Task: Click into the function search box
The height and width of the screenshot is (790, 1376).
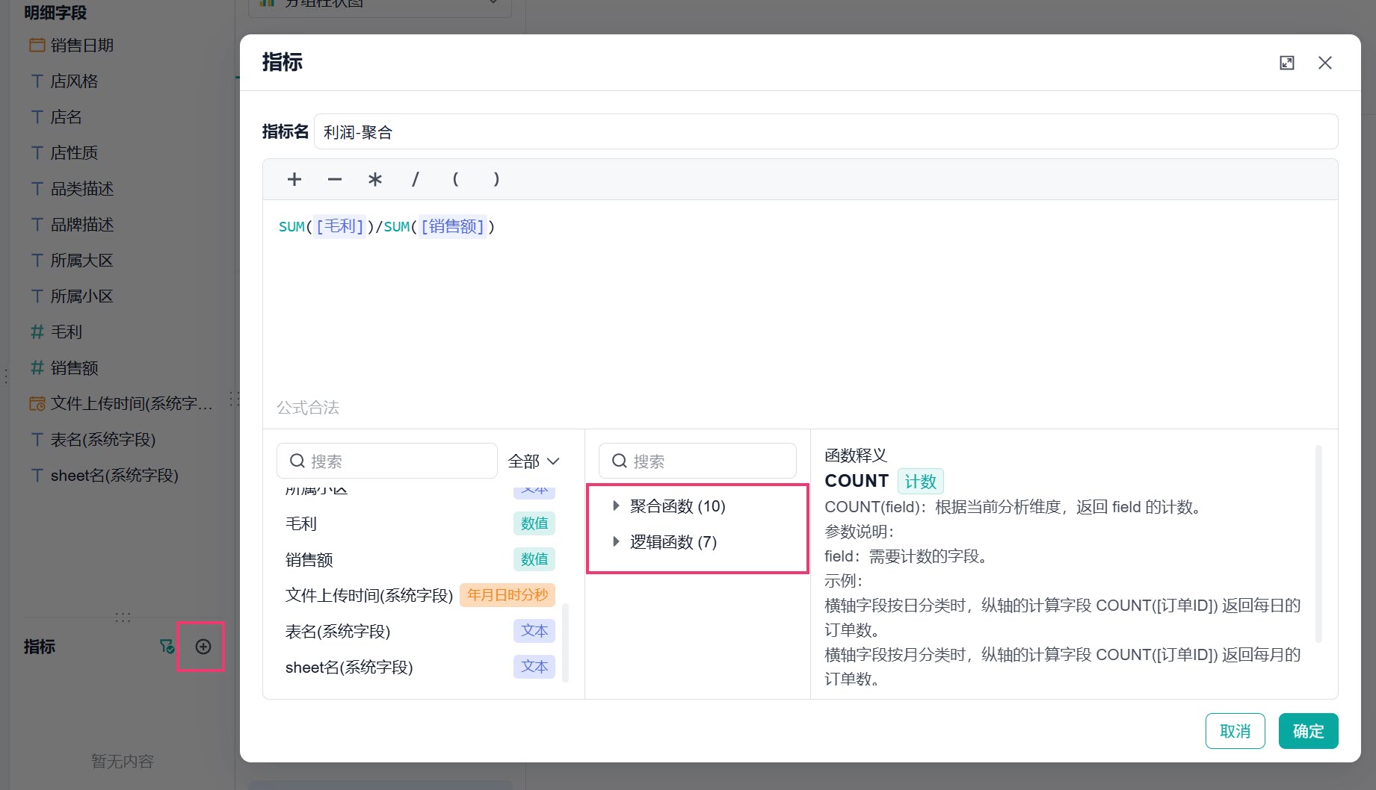Action: tap(697, 461)
